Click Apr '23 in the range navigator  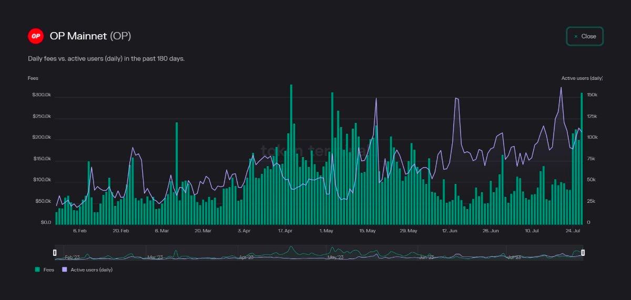tap(247, 257)
